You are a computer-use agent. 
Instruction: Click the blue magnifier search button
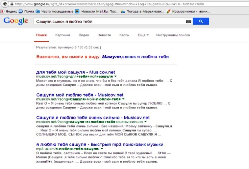click(x=201, y=21)
